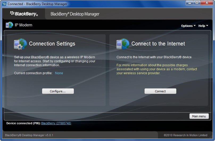Screen dimensions: 215x141
Task: Click the Connection Settings gear globe icon
Action: pyautogui.click(x=20, y=44)
